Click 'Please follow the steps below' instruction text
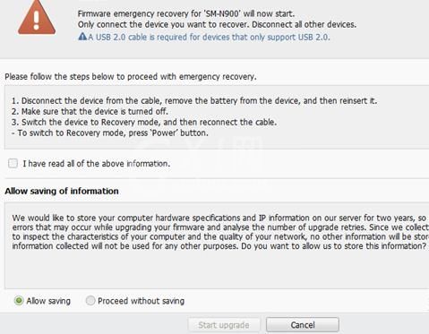The image size is (429, 334). tap(131, 77)
